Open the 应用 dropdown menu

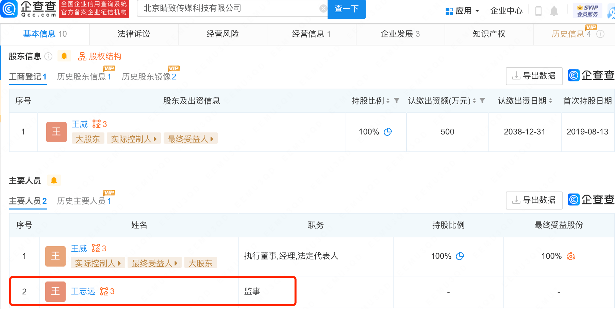coord(463,11)
